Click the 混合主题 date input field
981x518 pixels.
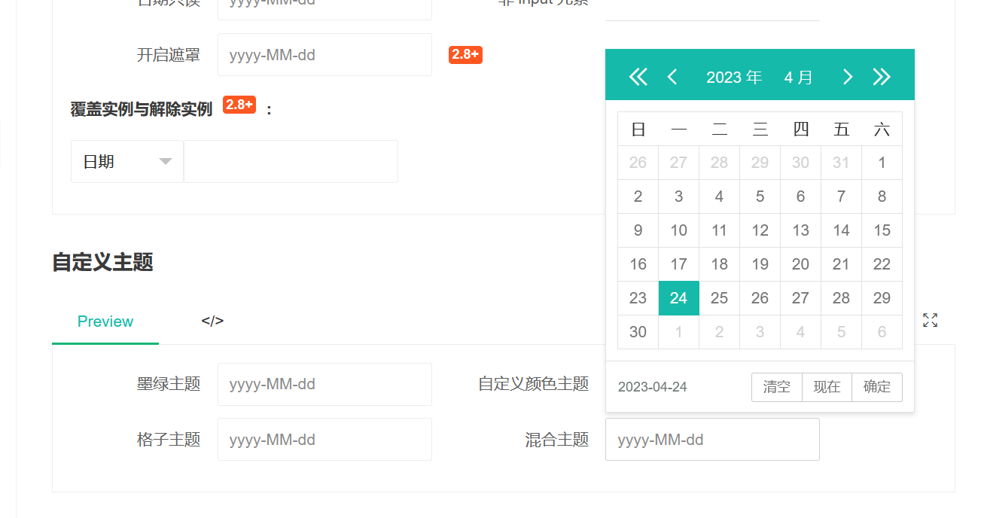point(712,439)
